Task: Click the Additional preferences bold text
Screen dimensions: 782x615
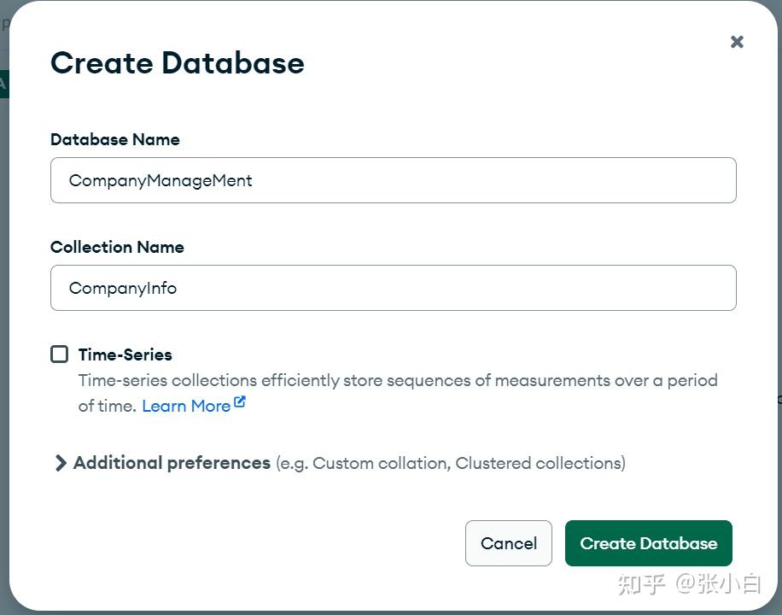Action: [x=172, y=463]
